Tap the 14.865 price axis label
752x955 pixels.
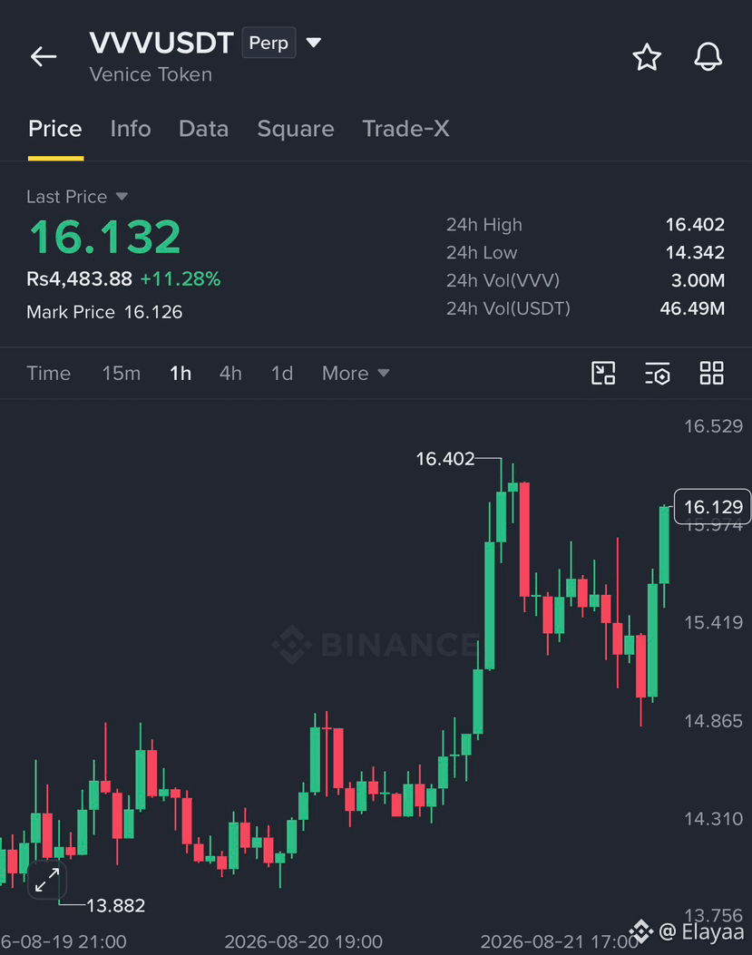pyautogui.click(x=714, y=721)
